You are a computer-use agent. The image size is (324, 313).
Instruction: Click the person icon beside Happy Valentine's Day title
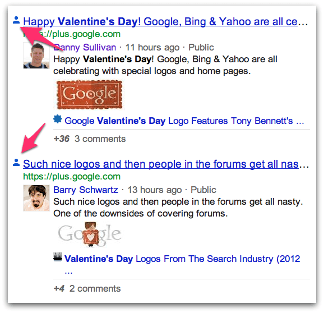[x=16, y=20]
